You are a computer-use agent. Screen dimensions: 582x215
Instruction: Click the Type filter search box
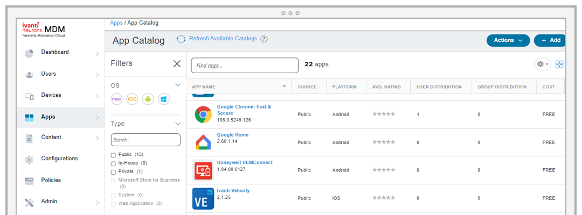coord(145,140)
